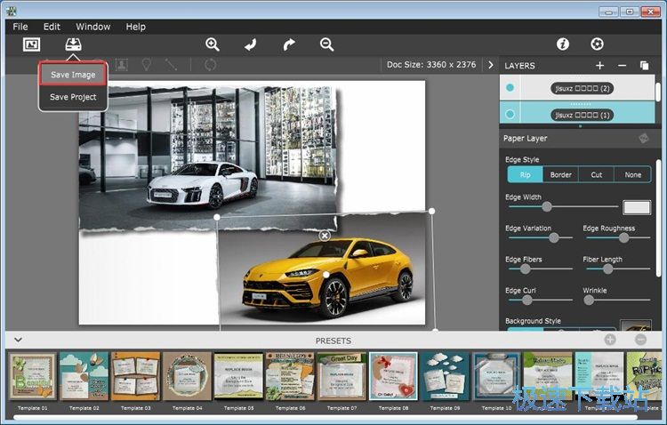
Task: Click the zoom in magnifier icon
Action: click(x=213, y=44)
